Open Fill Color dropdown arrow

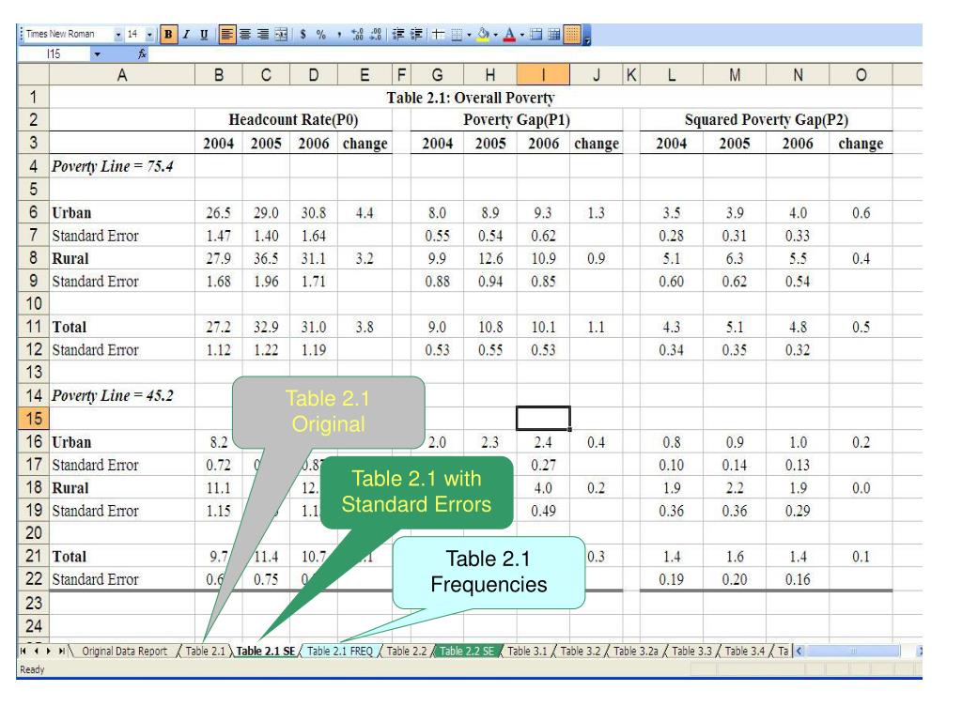tap(496, 35)
